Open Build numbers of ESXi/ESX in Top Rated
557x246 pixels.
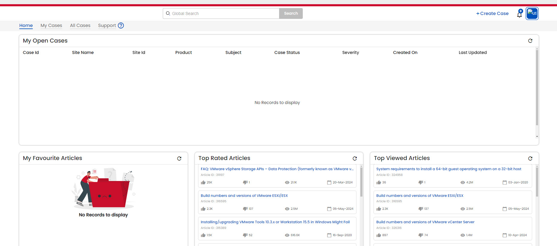[244, 196]
